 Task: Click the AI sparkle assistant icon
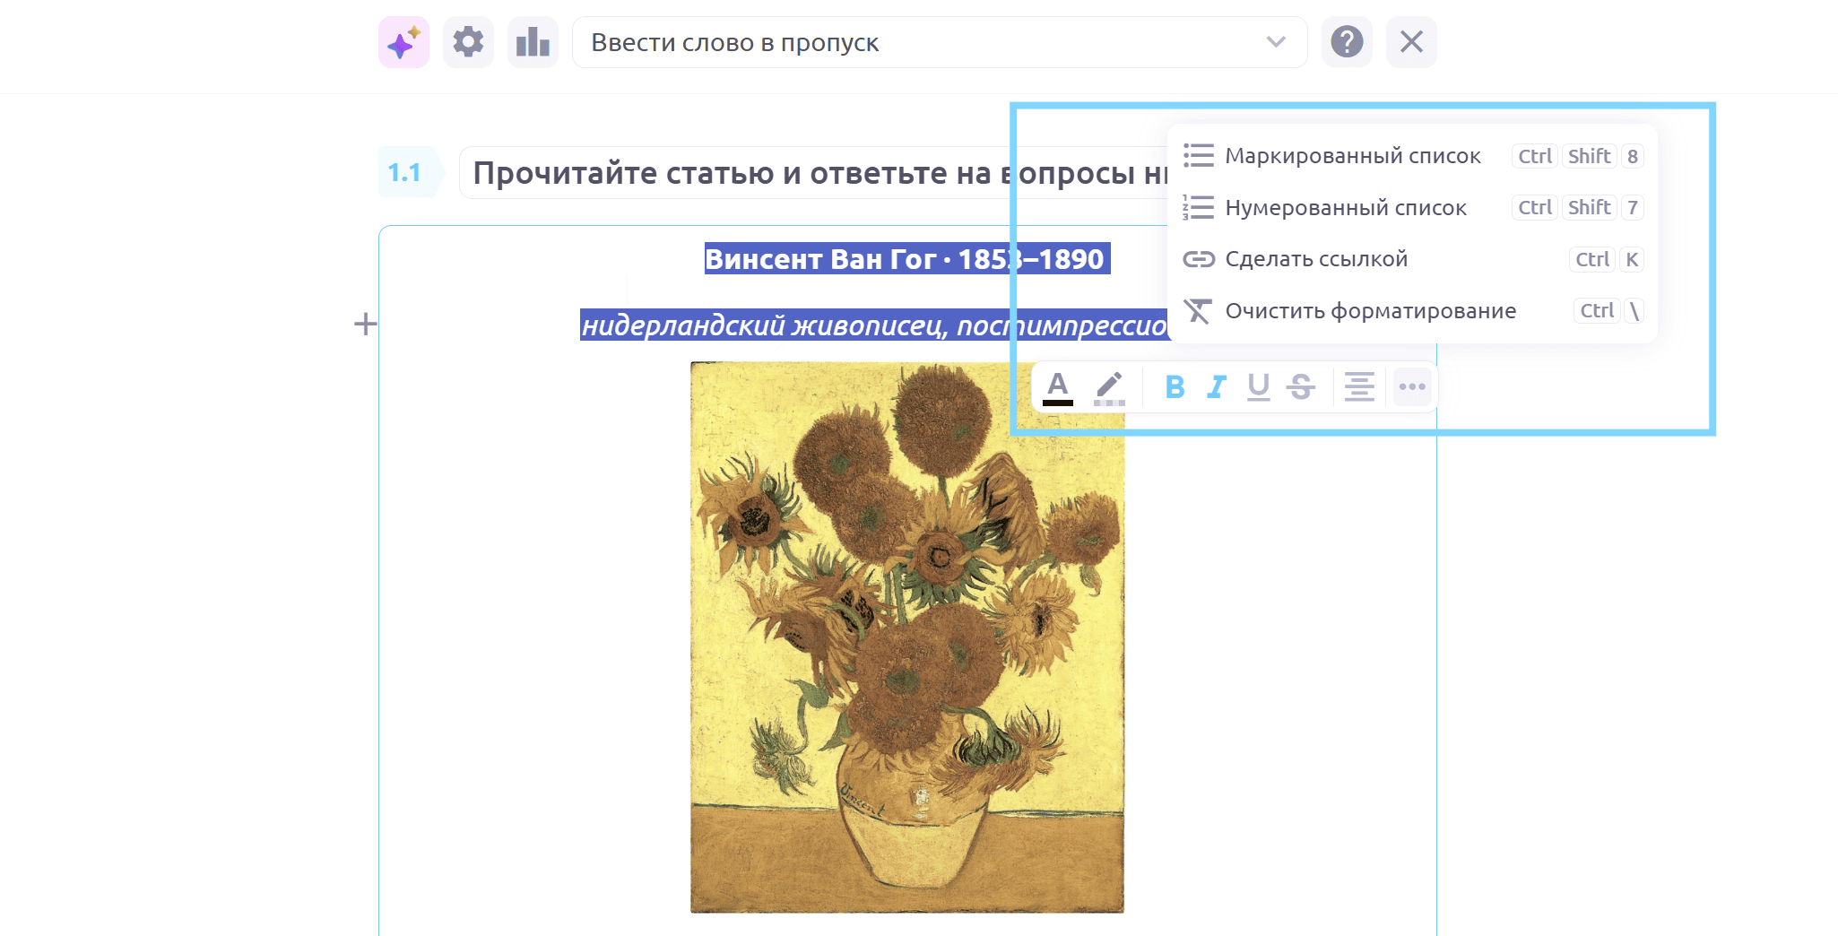click(x=403, y=42)
